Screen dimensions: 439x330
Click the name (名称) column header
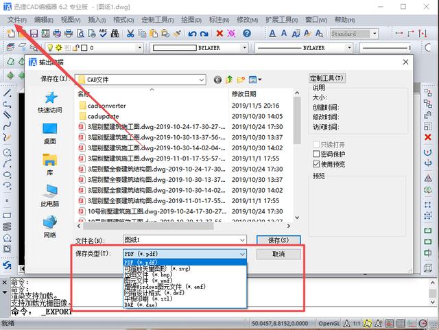[84, 94]
